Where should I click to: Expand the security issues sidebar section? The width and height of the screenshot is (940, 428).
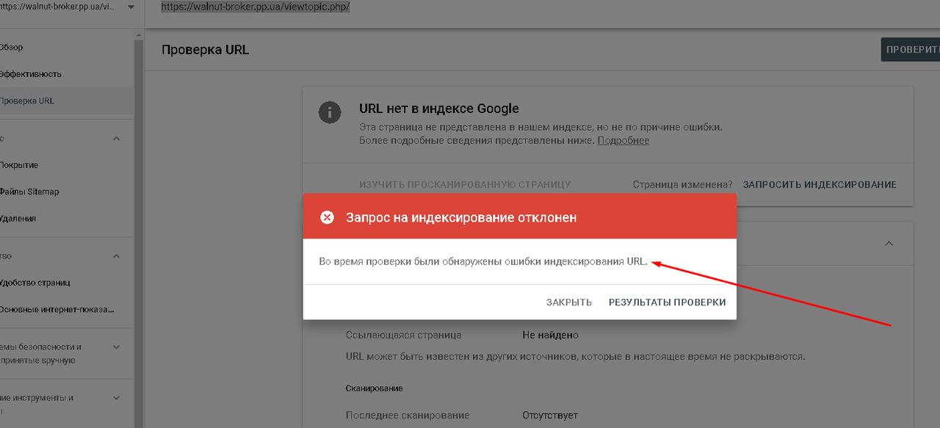pos(116,347)
